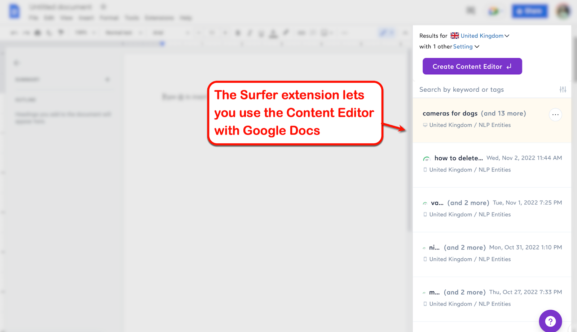577x332 pixels.
Task: Close the document outline with back arrow
Action: coord(17,63)
